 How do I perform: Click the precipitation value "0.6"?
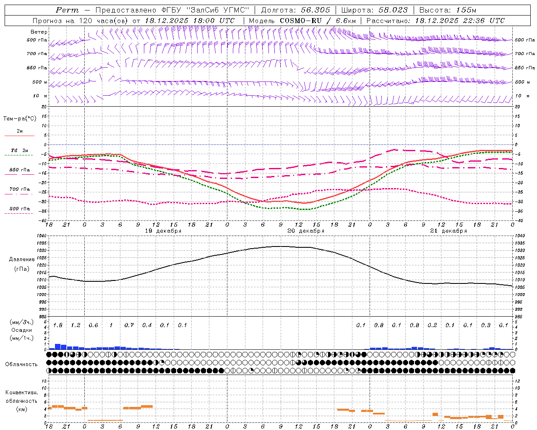click(x=94, y=325)
